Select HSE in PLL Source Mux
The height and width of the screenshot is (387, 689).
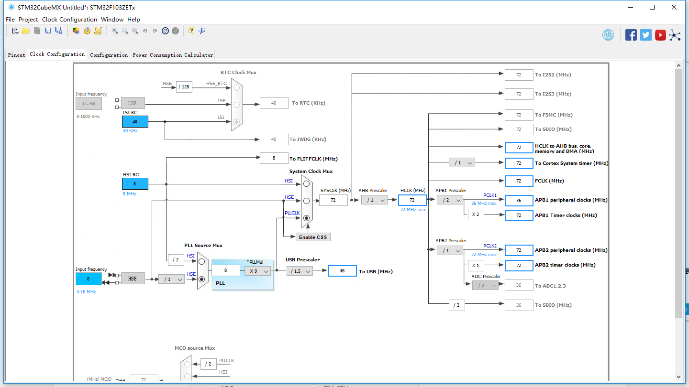tap(201, 279)
